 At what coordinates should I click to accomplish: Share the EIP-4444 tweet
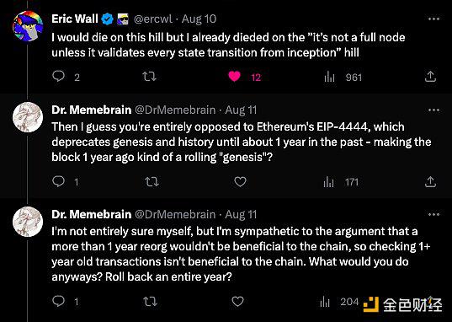tap(430, 181)
